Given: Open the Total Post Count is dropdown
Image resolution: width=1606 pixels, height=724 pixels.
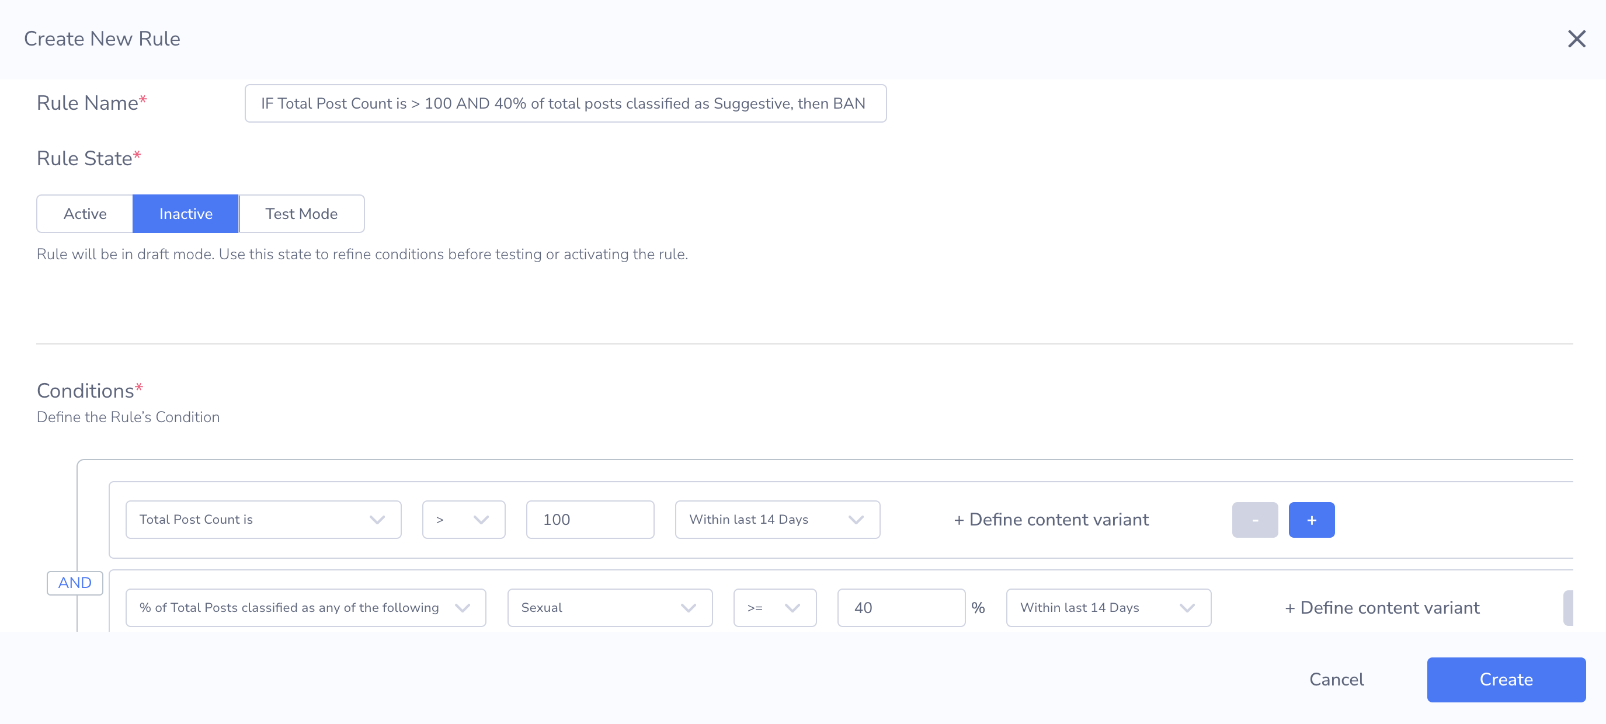Looking at the screenshot, I should click(263, 520).
